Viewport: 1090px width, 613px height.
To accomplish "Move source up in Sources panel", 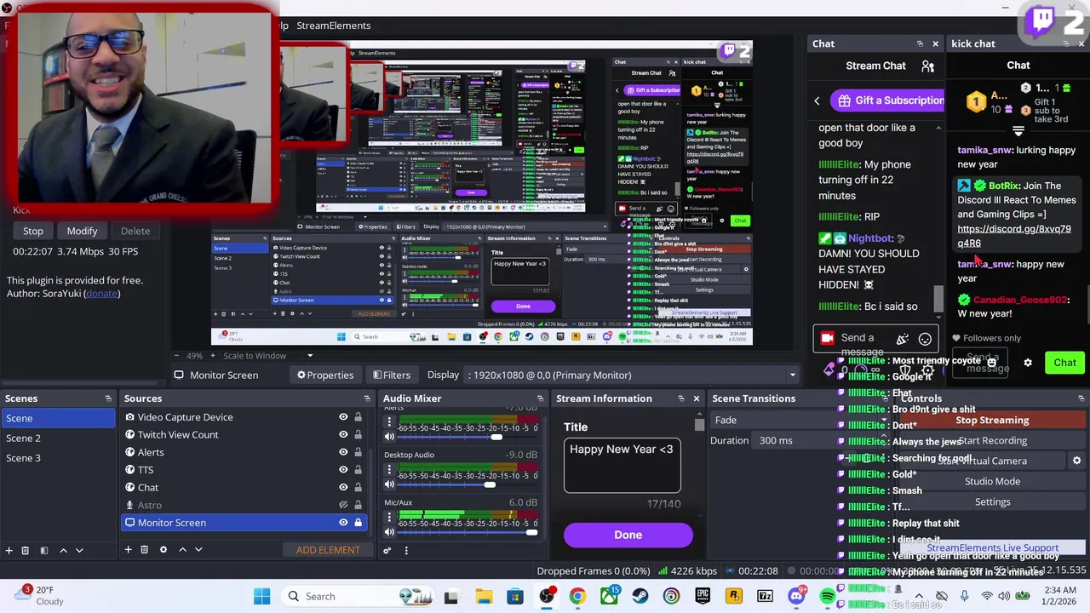I will pyautogui.click(x=182, y=550).
